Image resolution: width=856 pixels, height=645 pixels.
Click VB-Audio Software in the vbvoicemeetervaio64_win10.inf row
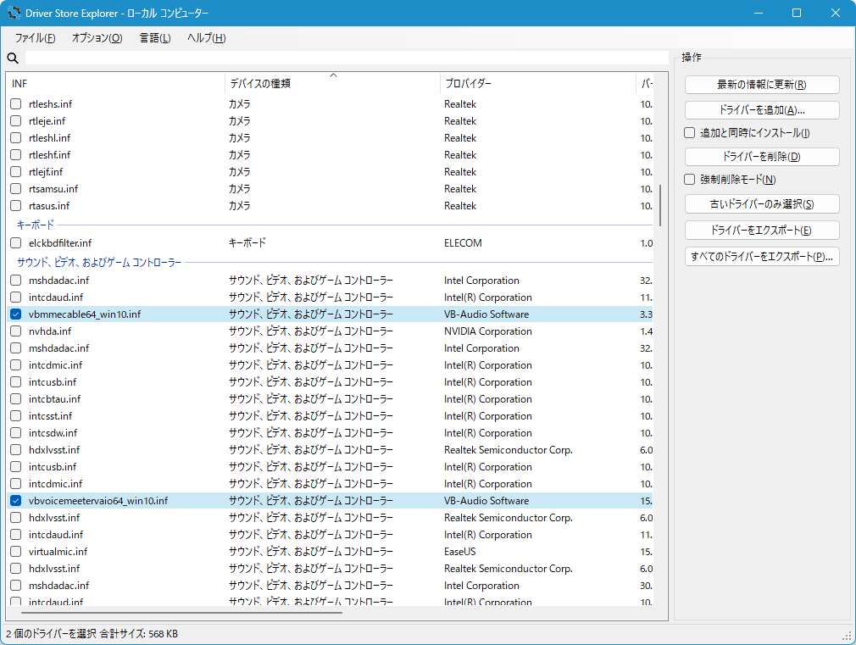coord(486,500)
